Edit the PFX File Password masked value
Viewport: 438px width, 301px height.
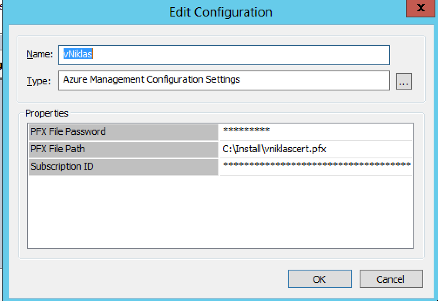(316, 132)
